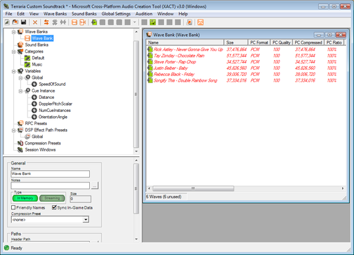The width and height of the screenshot is (354, 255).
Task: Click the Compression Presets tree icon
Action: 21,143
